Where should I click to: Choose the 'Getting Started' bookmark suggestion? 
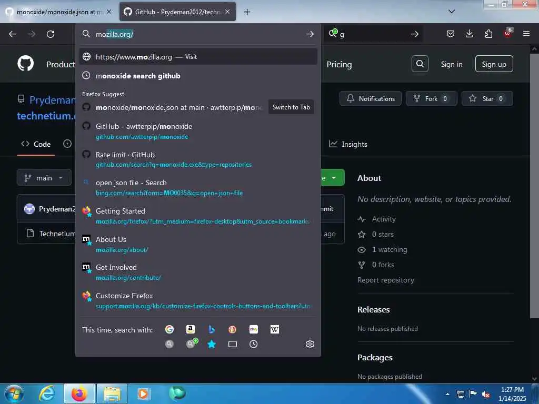tap(198, 216)
